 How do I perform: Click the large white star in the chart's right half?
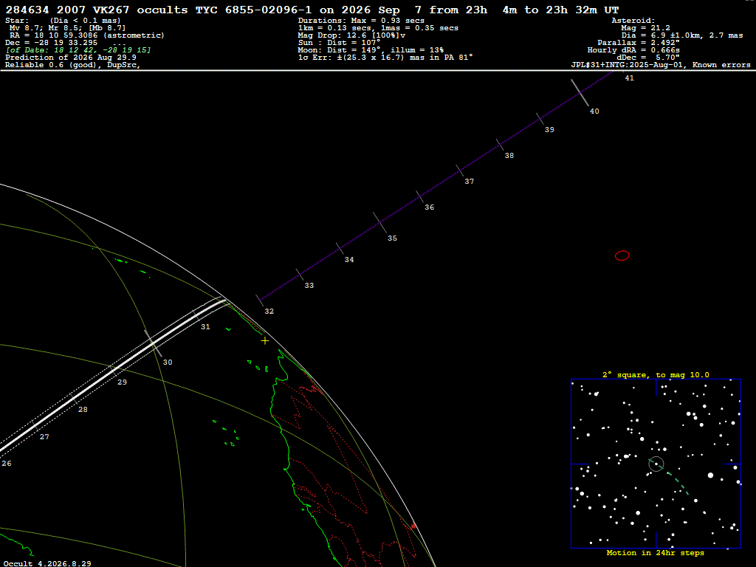point(710,475)
